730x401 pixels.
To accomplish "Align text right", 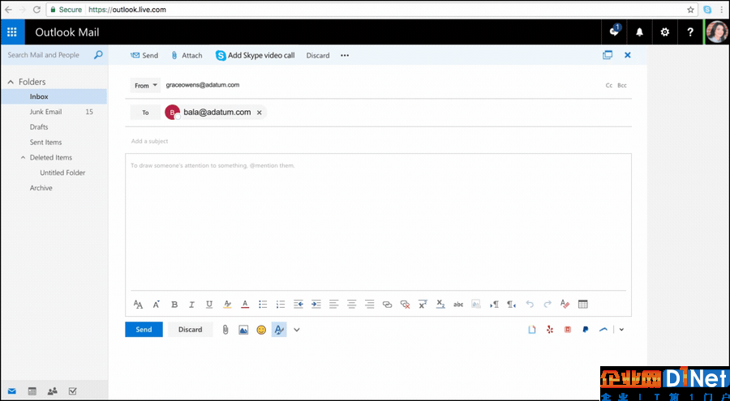I will coord(370,305).
